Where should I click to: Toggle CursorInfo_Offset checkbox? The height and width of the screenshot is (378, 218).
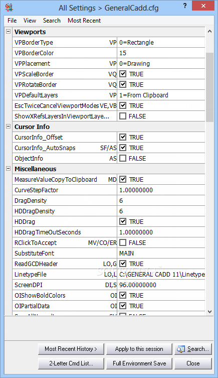point(123,137)
